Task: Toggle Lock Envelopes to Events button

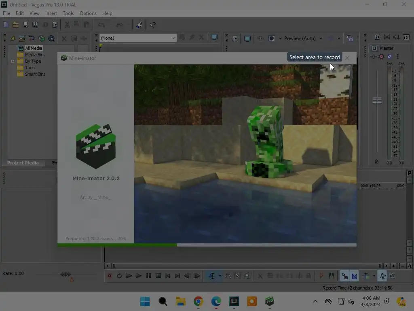Action: click(382, 276)
